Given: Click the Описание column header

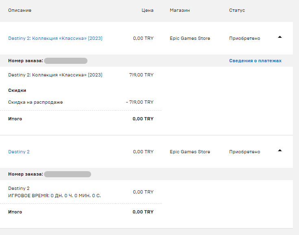Looking at the screenshot, I should [20, 10].
